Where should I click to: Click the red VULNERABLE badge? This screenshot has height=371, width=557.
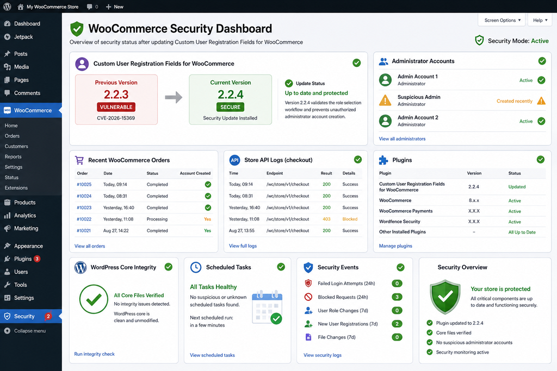[x=116, y=107]
